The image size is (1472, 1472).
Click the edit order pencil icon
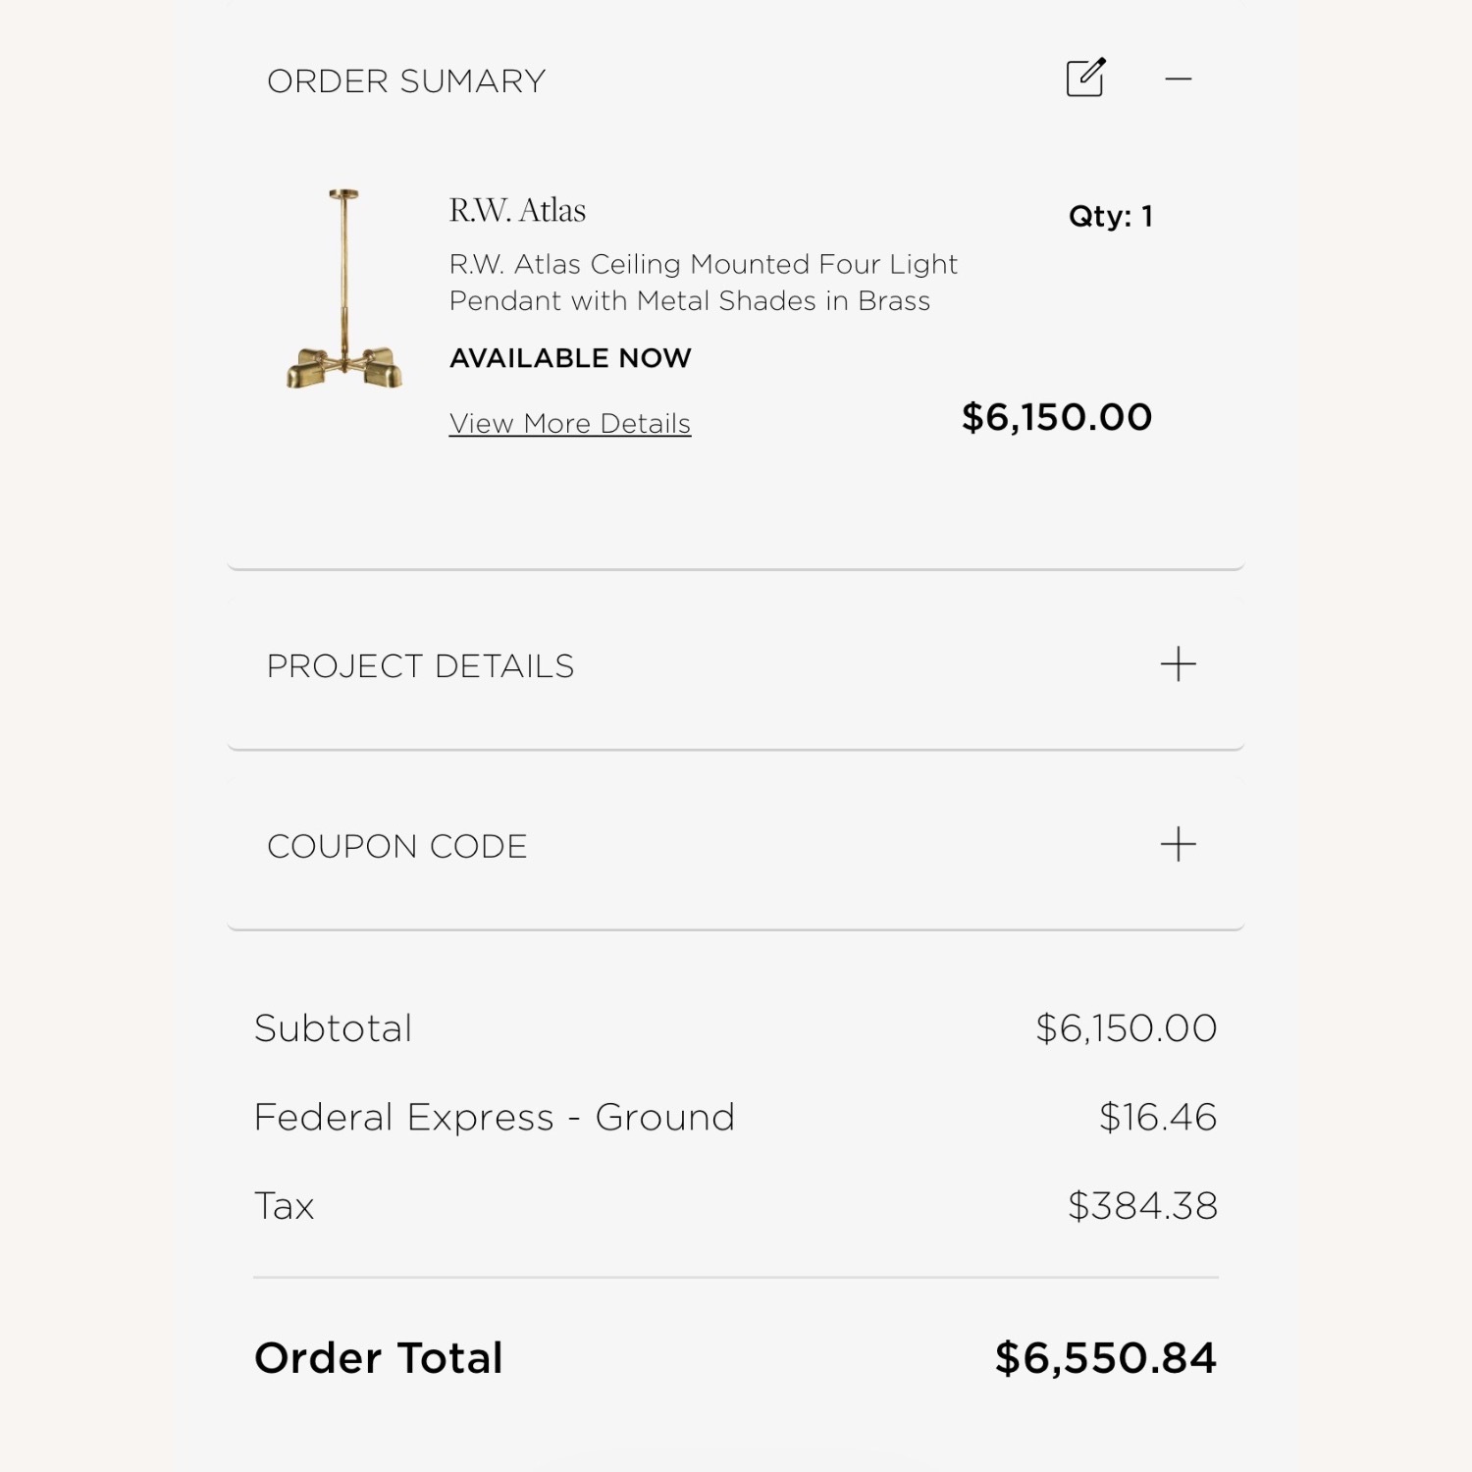coord(1085,78)
